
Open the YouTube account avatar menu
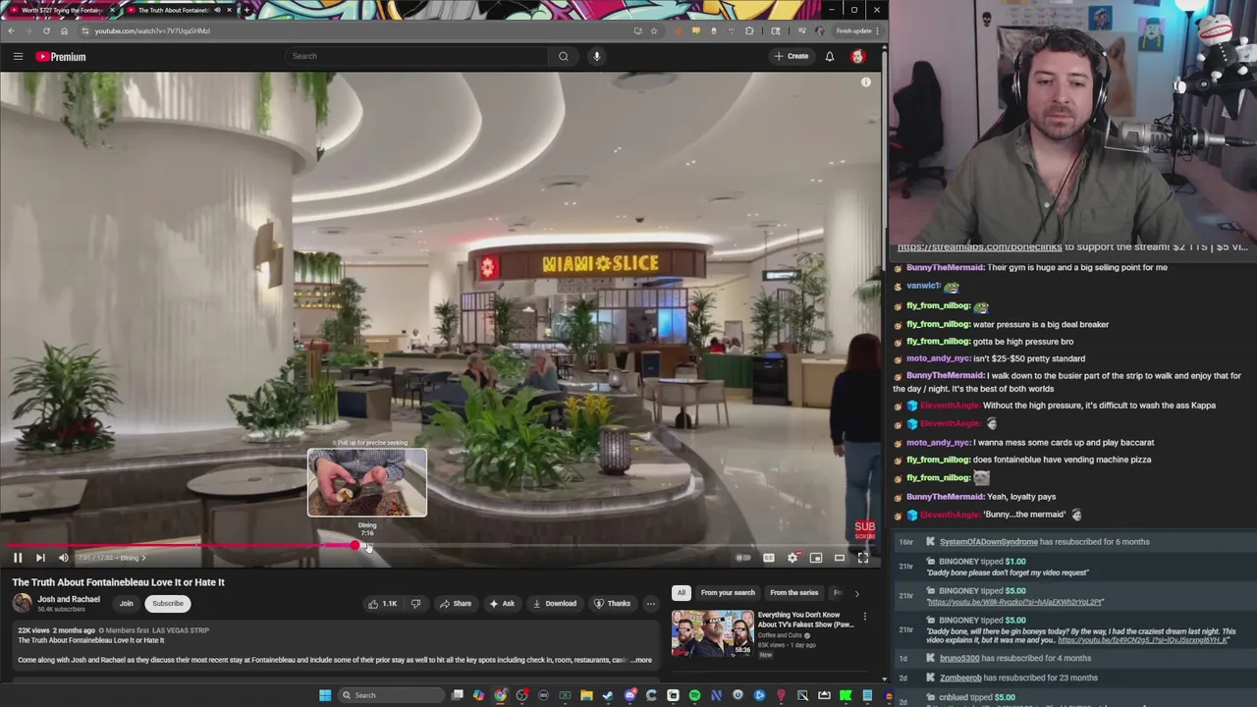(x=857, y=56)
